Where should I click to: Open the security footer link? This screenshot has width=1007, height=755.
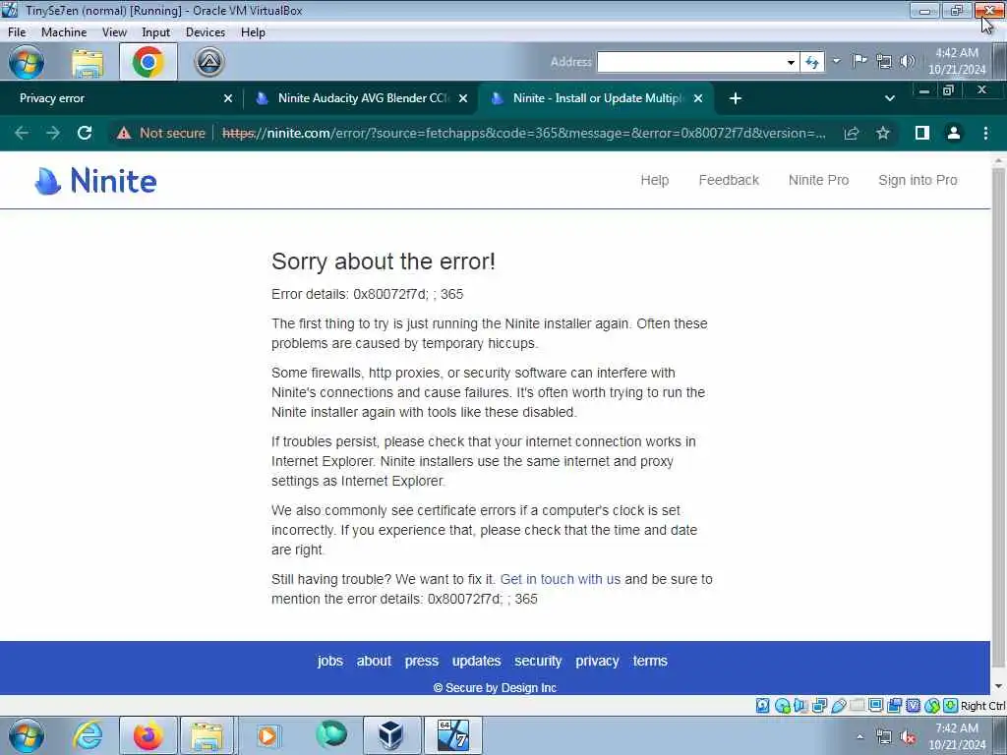538,662
